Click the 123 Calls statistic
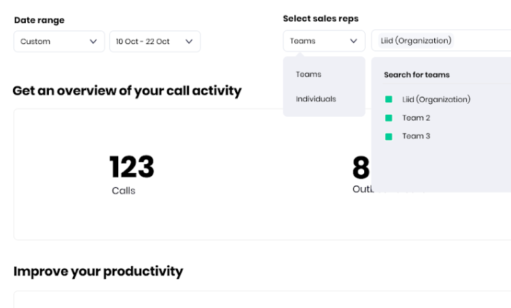The height and width of the screenshot is (308, 511). pyautogui.click(x=131, y=174)
